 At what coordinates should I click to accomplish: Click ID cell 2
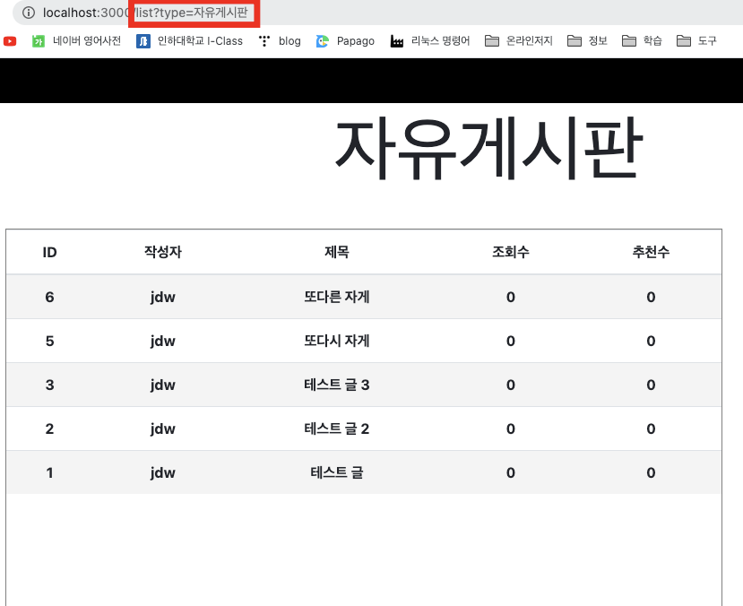click(50, 429)
